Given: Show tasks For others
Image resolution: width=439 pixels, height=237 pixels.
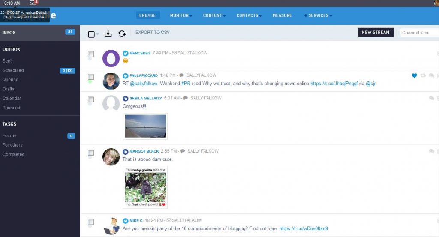Looking at the screenshot, I should click(12, 145).
